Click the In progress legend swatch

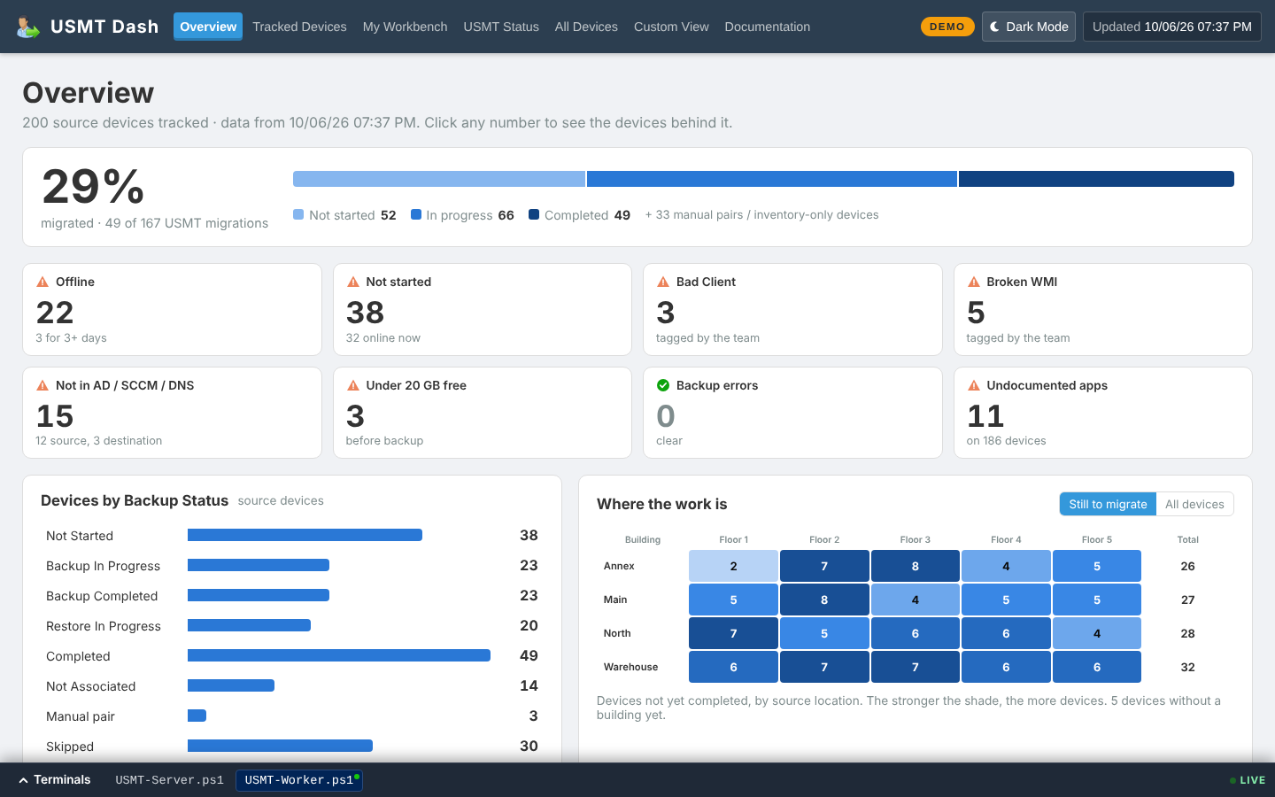(x=416, y=214)
